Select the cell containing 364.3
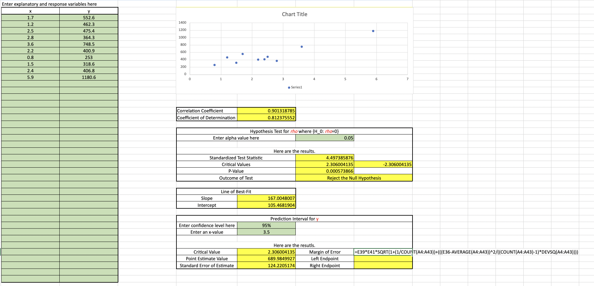The height and width of the screenshot is (286, 594). [x=89, y=38]
